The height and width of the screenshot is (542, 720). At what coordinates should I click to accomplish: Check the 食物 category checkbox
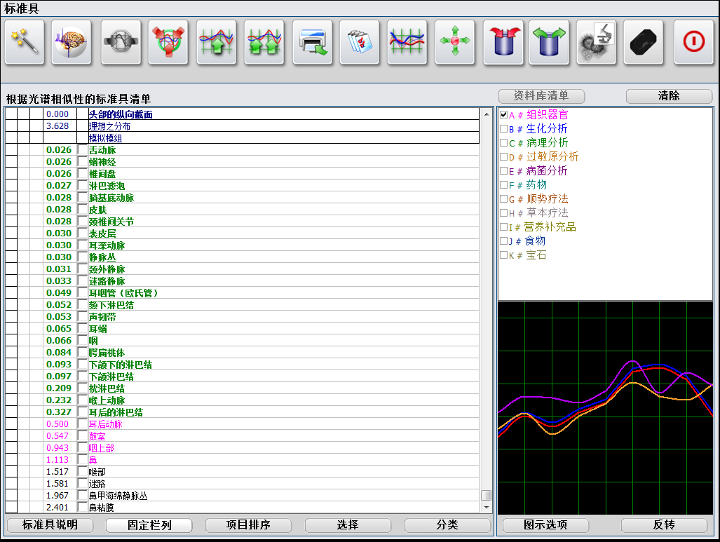[x=503, y=241]
